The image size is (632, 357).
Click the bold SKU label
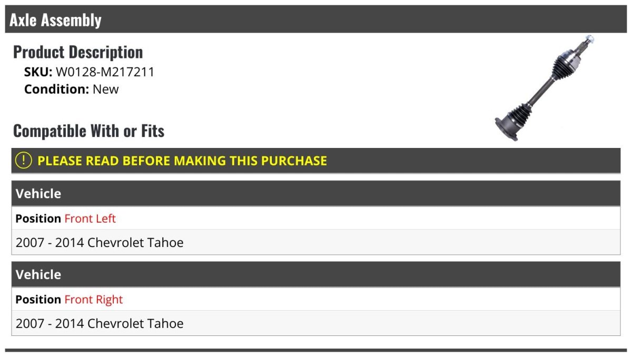38,72
